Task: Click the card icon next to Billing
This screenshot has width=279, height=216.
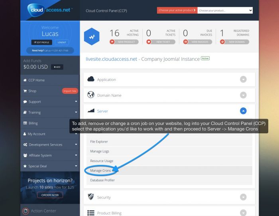Action: (25, 123)
